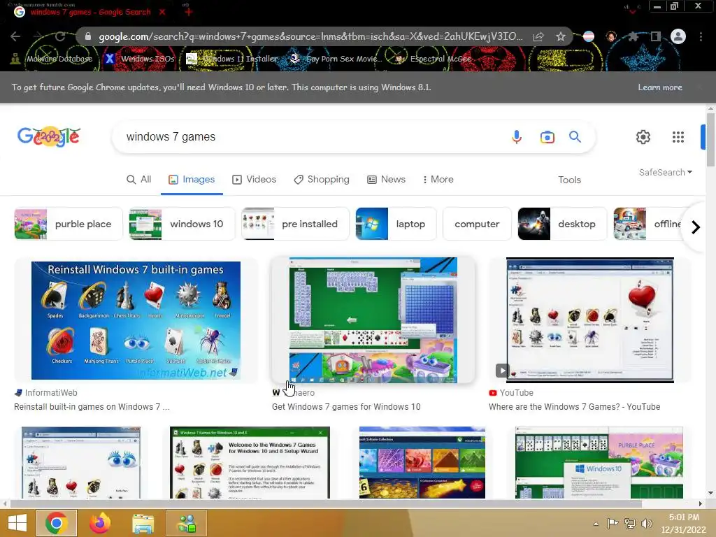This screenshot has width=716, height=537.
Task: Select the Images tab
Action: (192, 180)
